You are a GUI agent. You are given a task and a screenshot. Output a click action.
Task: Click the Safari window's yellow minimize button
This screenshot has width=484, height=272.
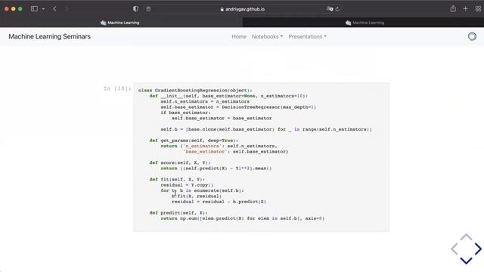tap(14, 9)
